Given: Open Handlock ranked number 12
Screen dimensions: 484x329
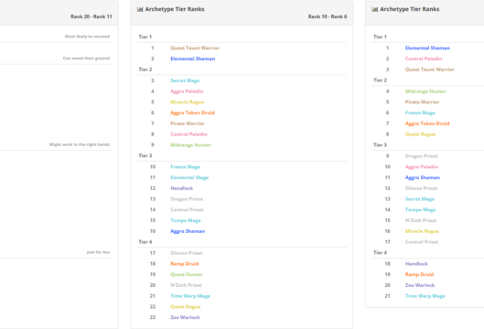Looking at the screenshot, I should [x=181, y=188].
